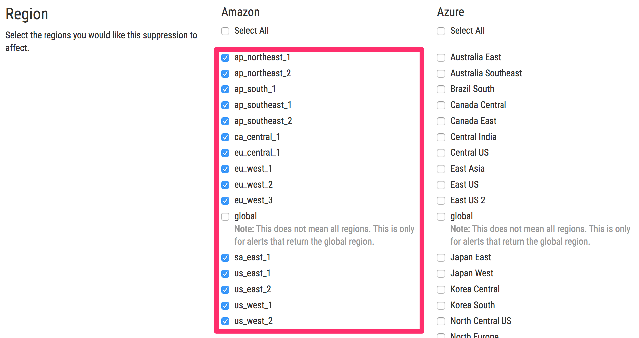Disable the ca_central_1 region
Viewport: 639px width, 338px height.
click(x=225, y=137)
